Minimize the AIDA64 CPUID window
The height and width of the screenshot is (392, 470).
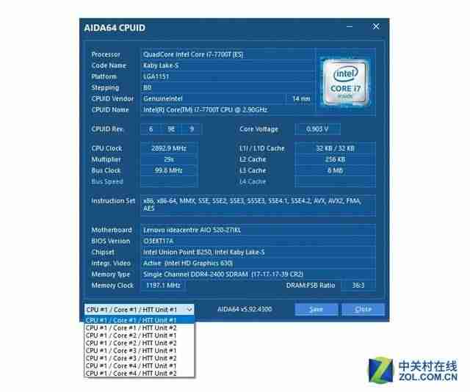click(x=350, y=26)
